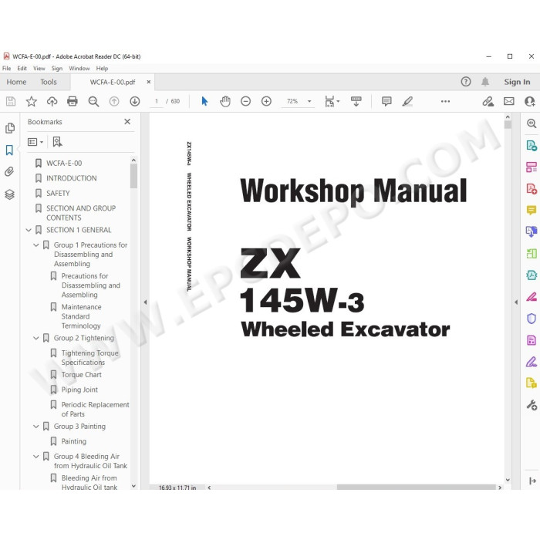Switch to the Tools tab
Screen dimensions: 540x540
pos(48,82)
